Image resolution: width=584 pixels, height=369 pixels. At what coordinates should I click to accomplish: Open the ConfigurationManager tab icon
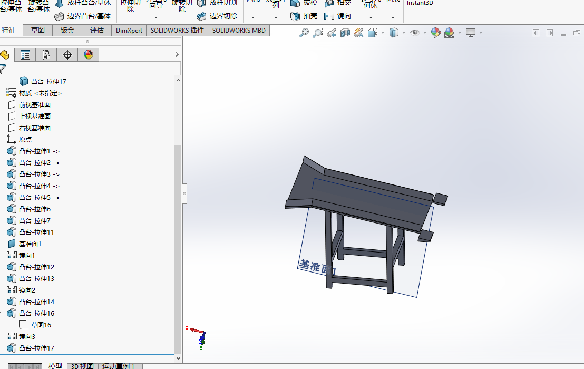46,55
